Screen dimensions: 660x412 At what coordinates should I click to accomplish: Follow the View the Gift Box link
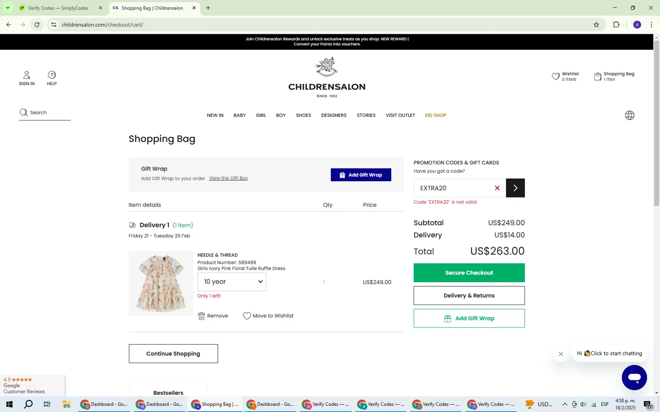(x=228, y=178)
